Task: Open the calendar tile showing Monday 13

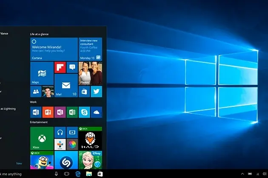Action: [91, 49]
